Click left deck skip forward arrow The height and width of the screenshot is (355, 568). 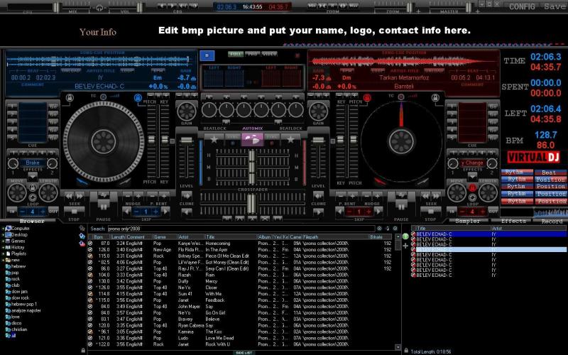coord(165,212)
